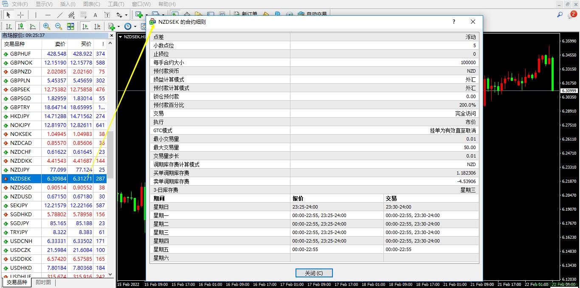Choose the trendline drawing tool
This screenshot has height=288, width=580.
click(60, 15)
